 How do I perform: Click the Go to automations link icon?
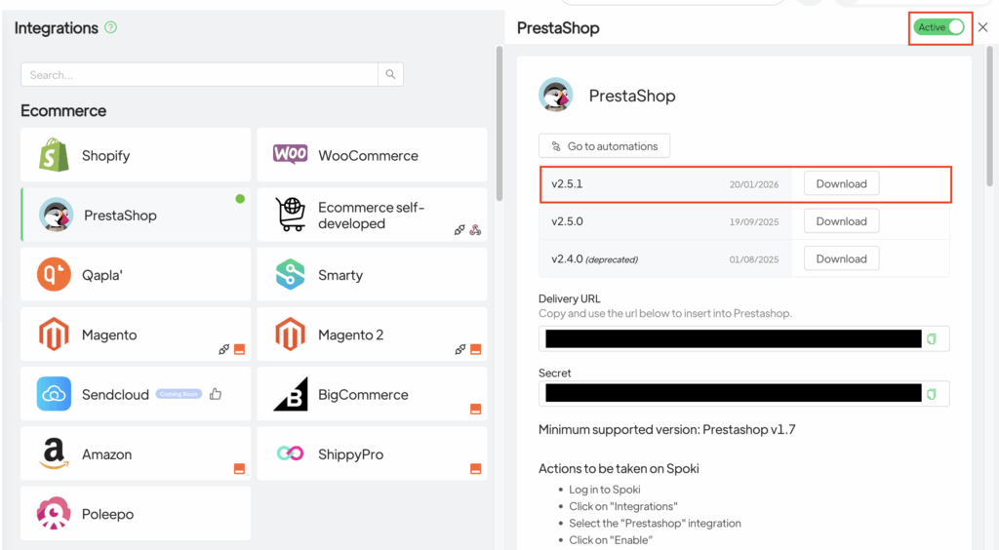556,146
